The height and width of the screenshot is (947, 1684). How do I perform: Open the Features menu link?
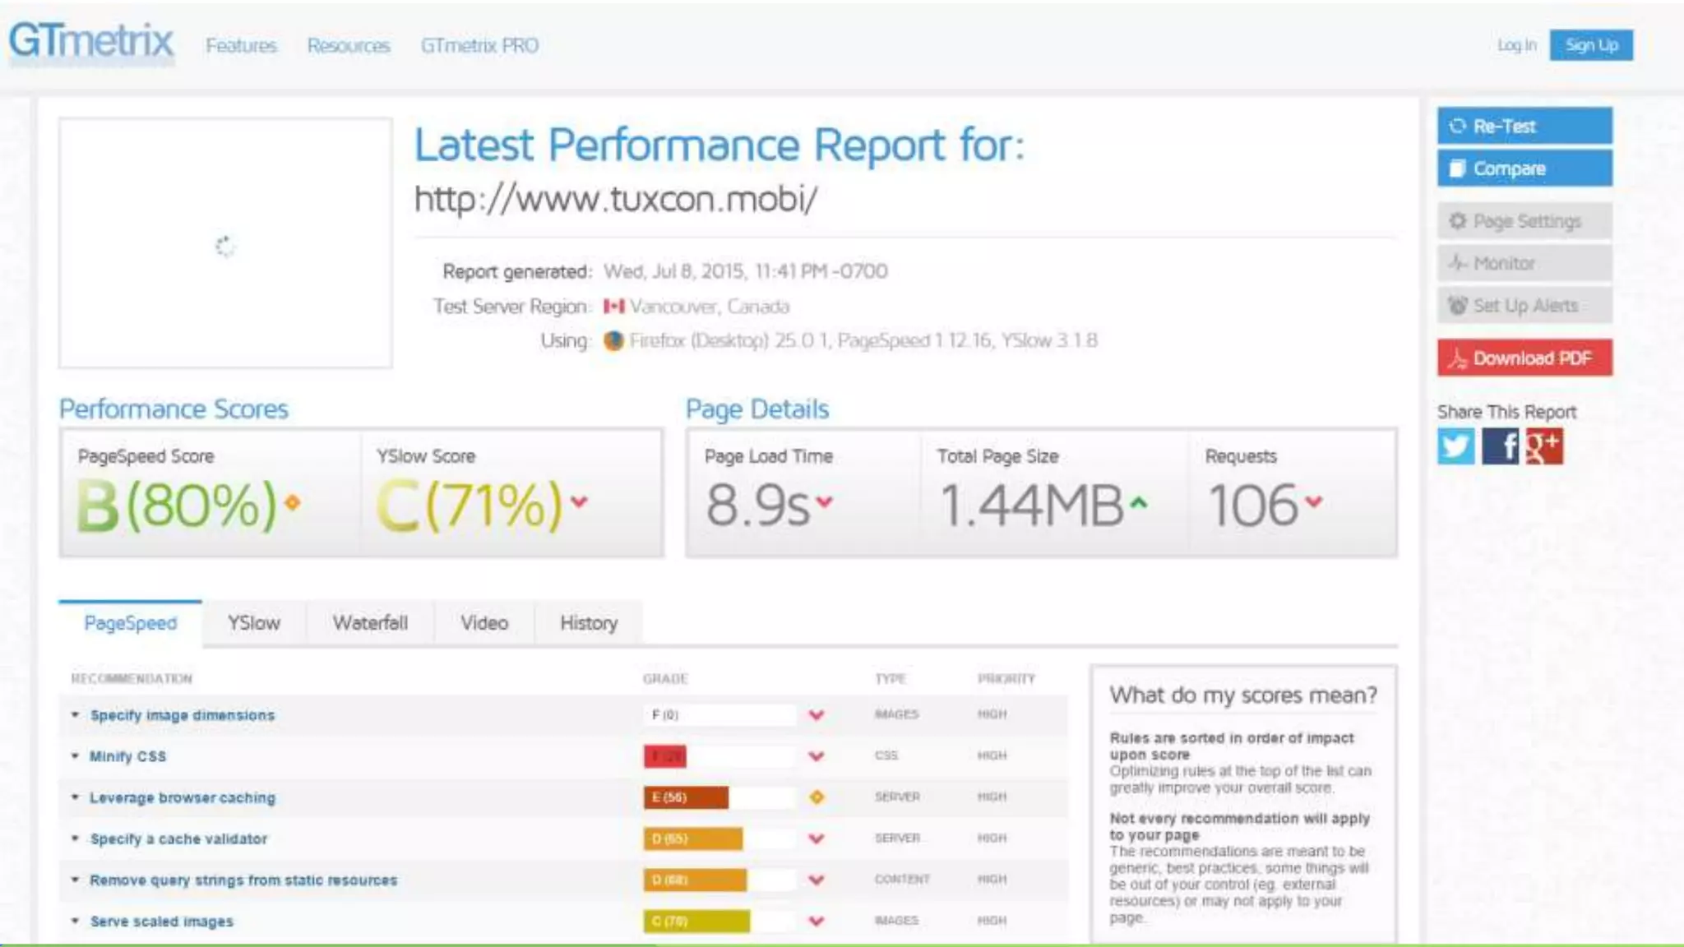click(x=241, y=46)
